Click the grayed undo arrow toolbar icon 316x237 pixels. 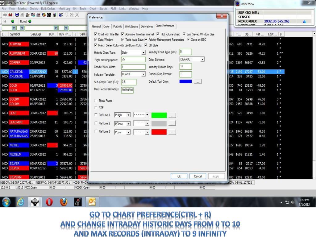[66, 15]
